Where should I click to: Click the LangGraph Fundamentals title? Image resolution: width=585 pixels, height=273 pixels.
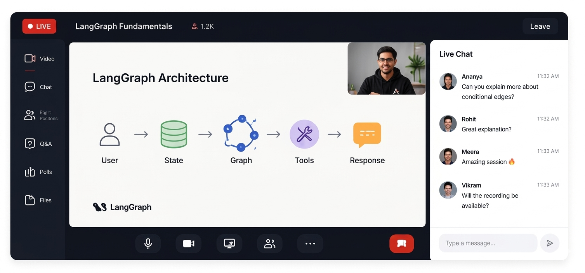124,26
